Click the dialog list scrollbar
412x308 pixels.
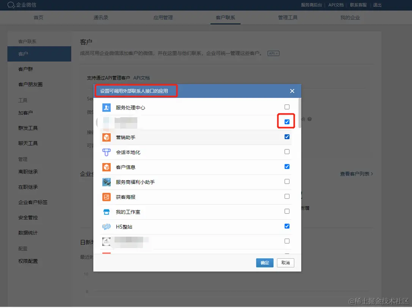(x=300, y=113)
